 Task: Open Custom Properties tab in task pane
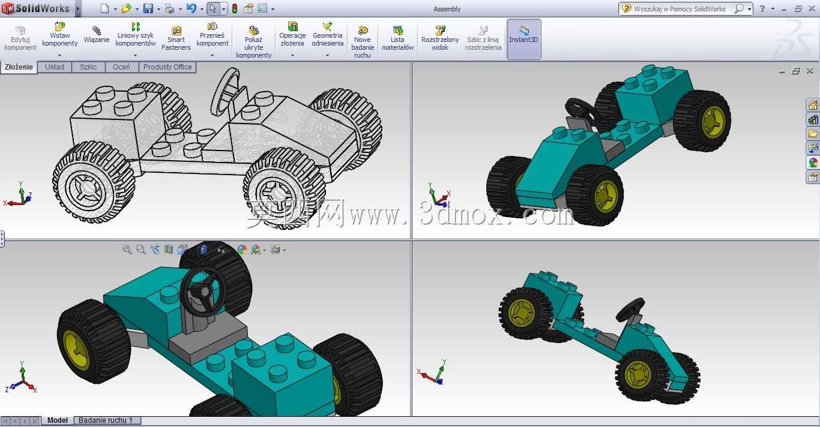pos(813,177)
